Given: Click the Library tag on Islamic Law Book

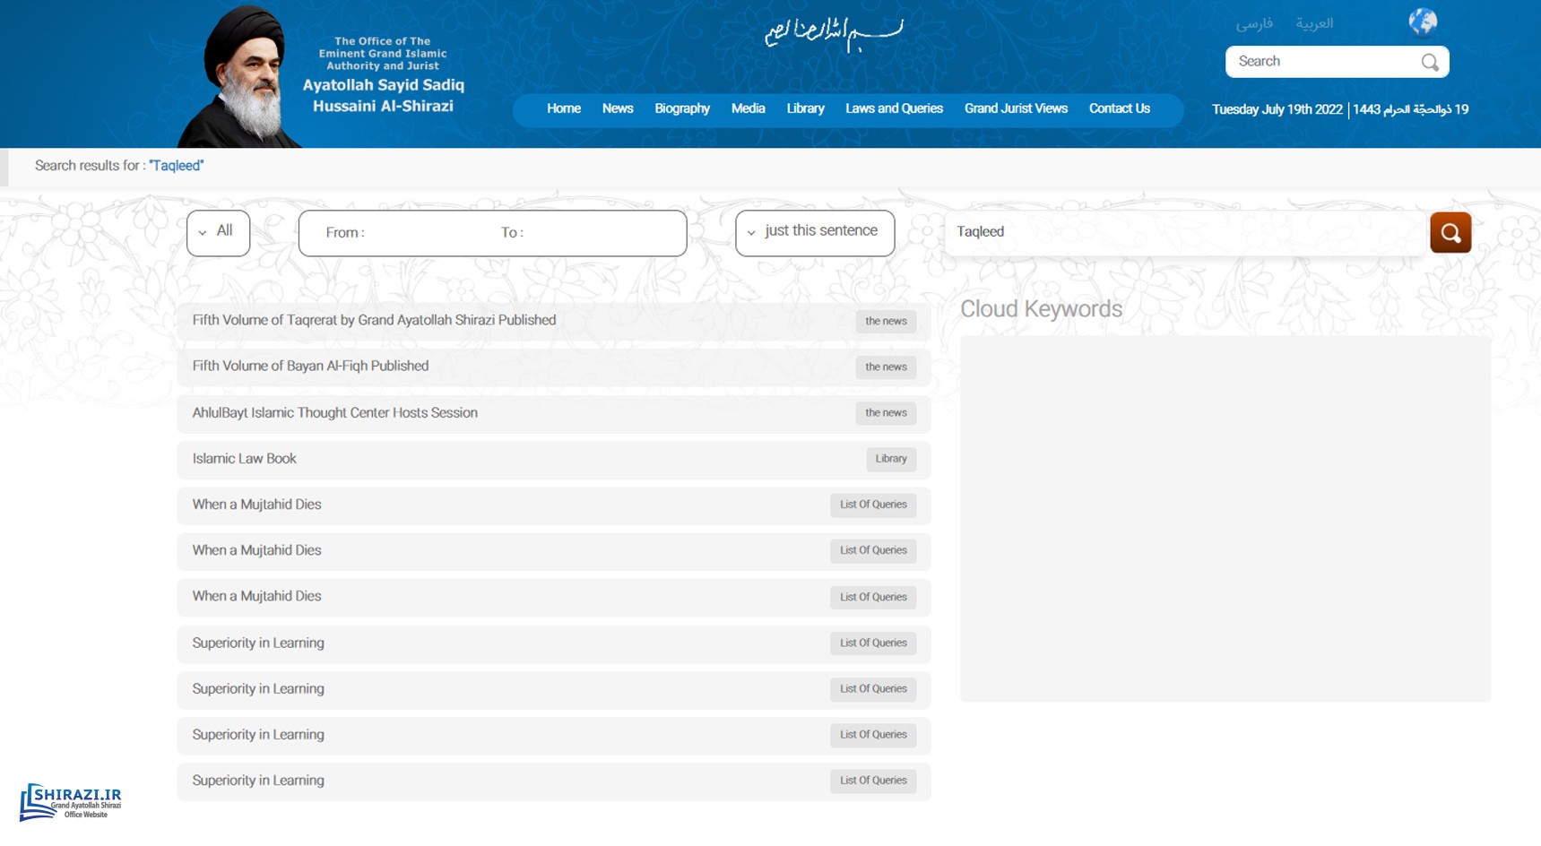Looking at the screenshot, I should (890, 459).
